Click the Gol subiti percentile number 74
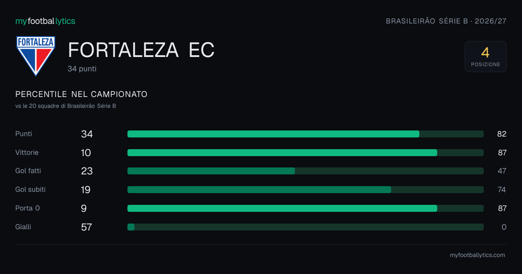522x274 pixels. (502, 190)
